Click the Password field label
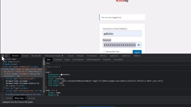This screenshot has width=191, height=107. coord(107,40)
